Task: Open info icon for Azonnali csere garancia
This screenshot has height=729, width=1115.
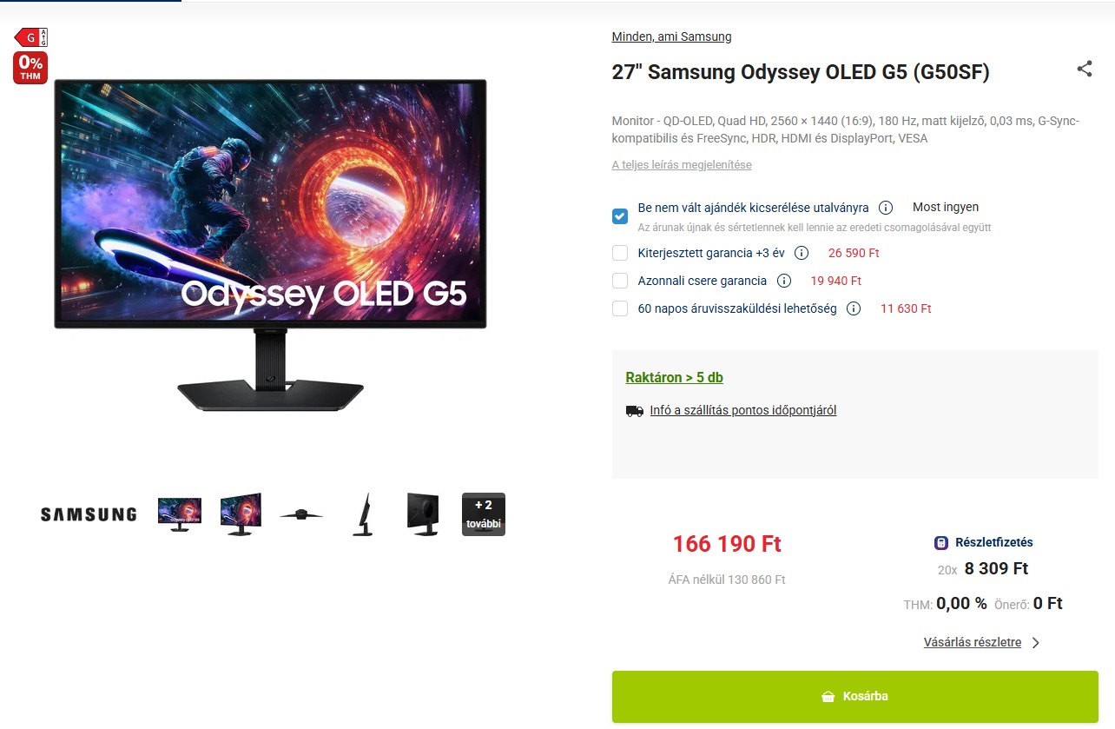Action: pos(784,281)
